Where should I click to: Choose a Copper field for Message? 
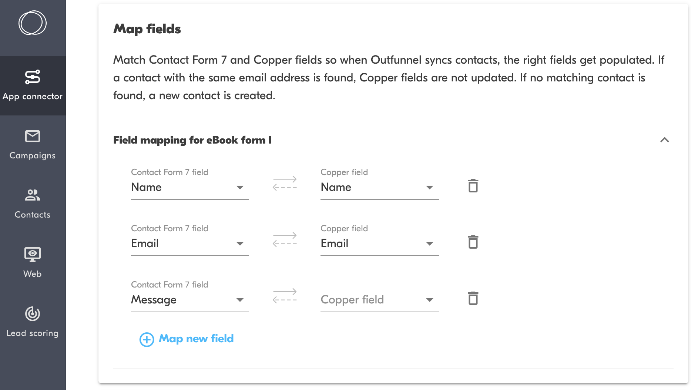[x=379, y=300]
